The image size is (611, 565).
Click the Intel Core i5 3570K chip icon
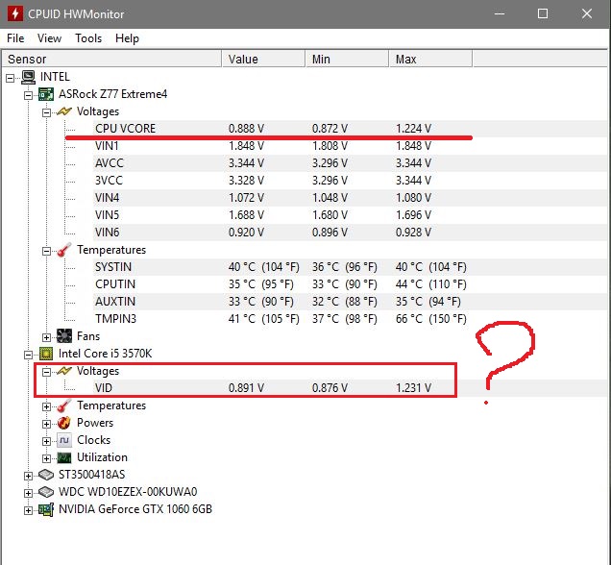click(x=46, y=354)
